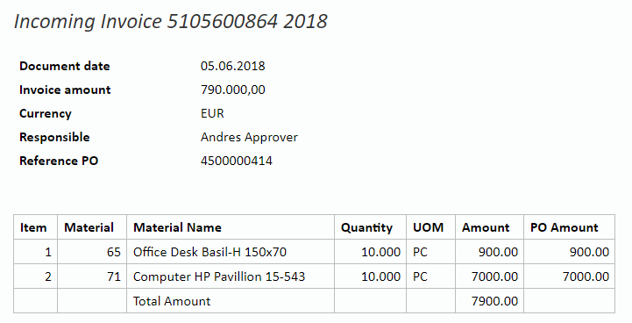Select the EUR currency value
The width and height of the screenshot is (632, 323).
click(212, 113)
